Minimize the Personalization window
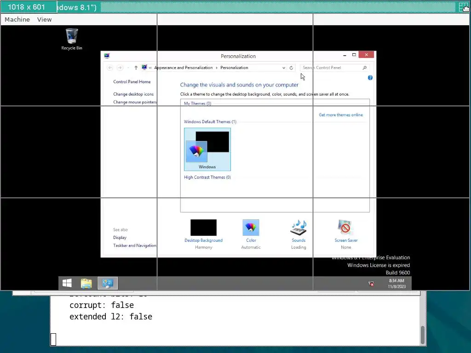The image size is (471, 353). click(x=345, y=55)
